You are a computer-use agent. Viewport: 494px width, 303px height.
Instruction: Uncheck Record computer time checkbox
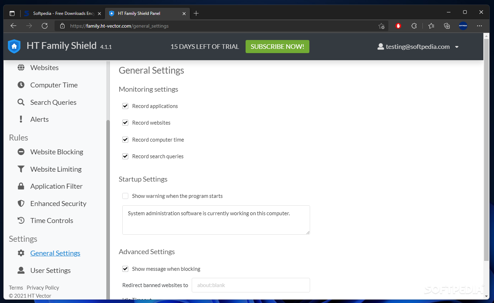125,139
